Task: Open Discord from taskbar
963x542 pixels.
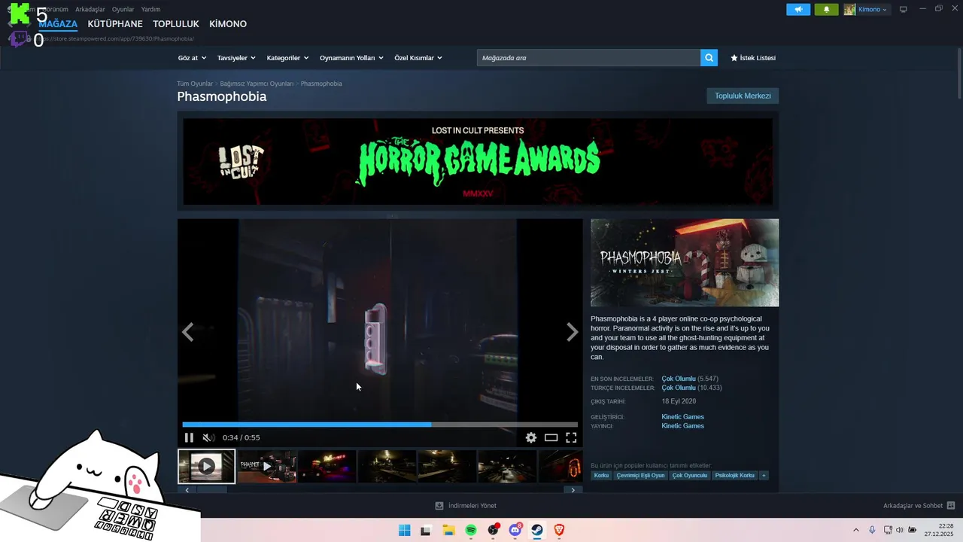Action: pos(515,530)
